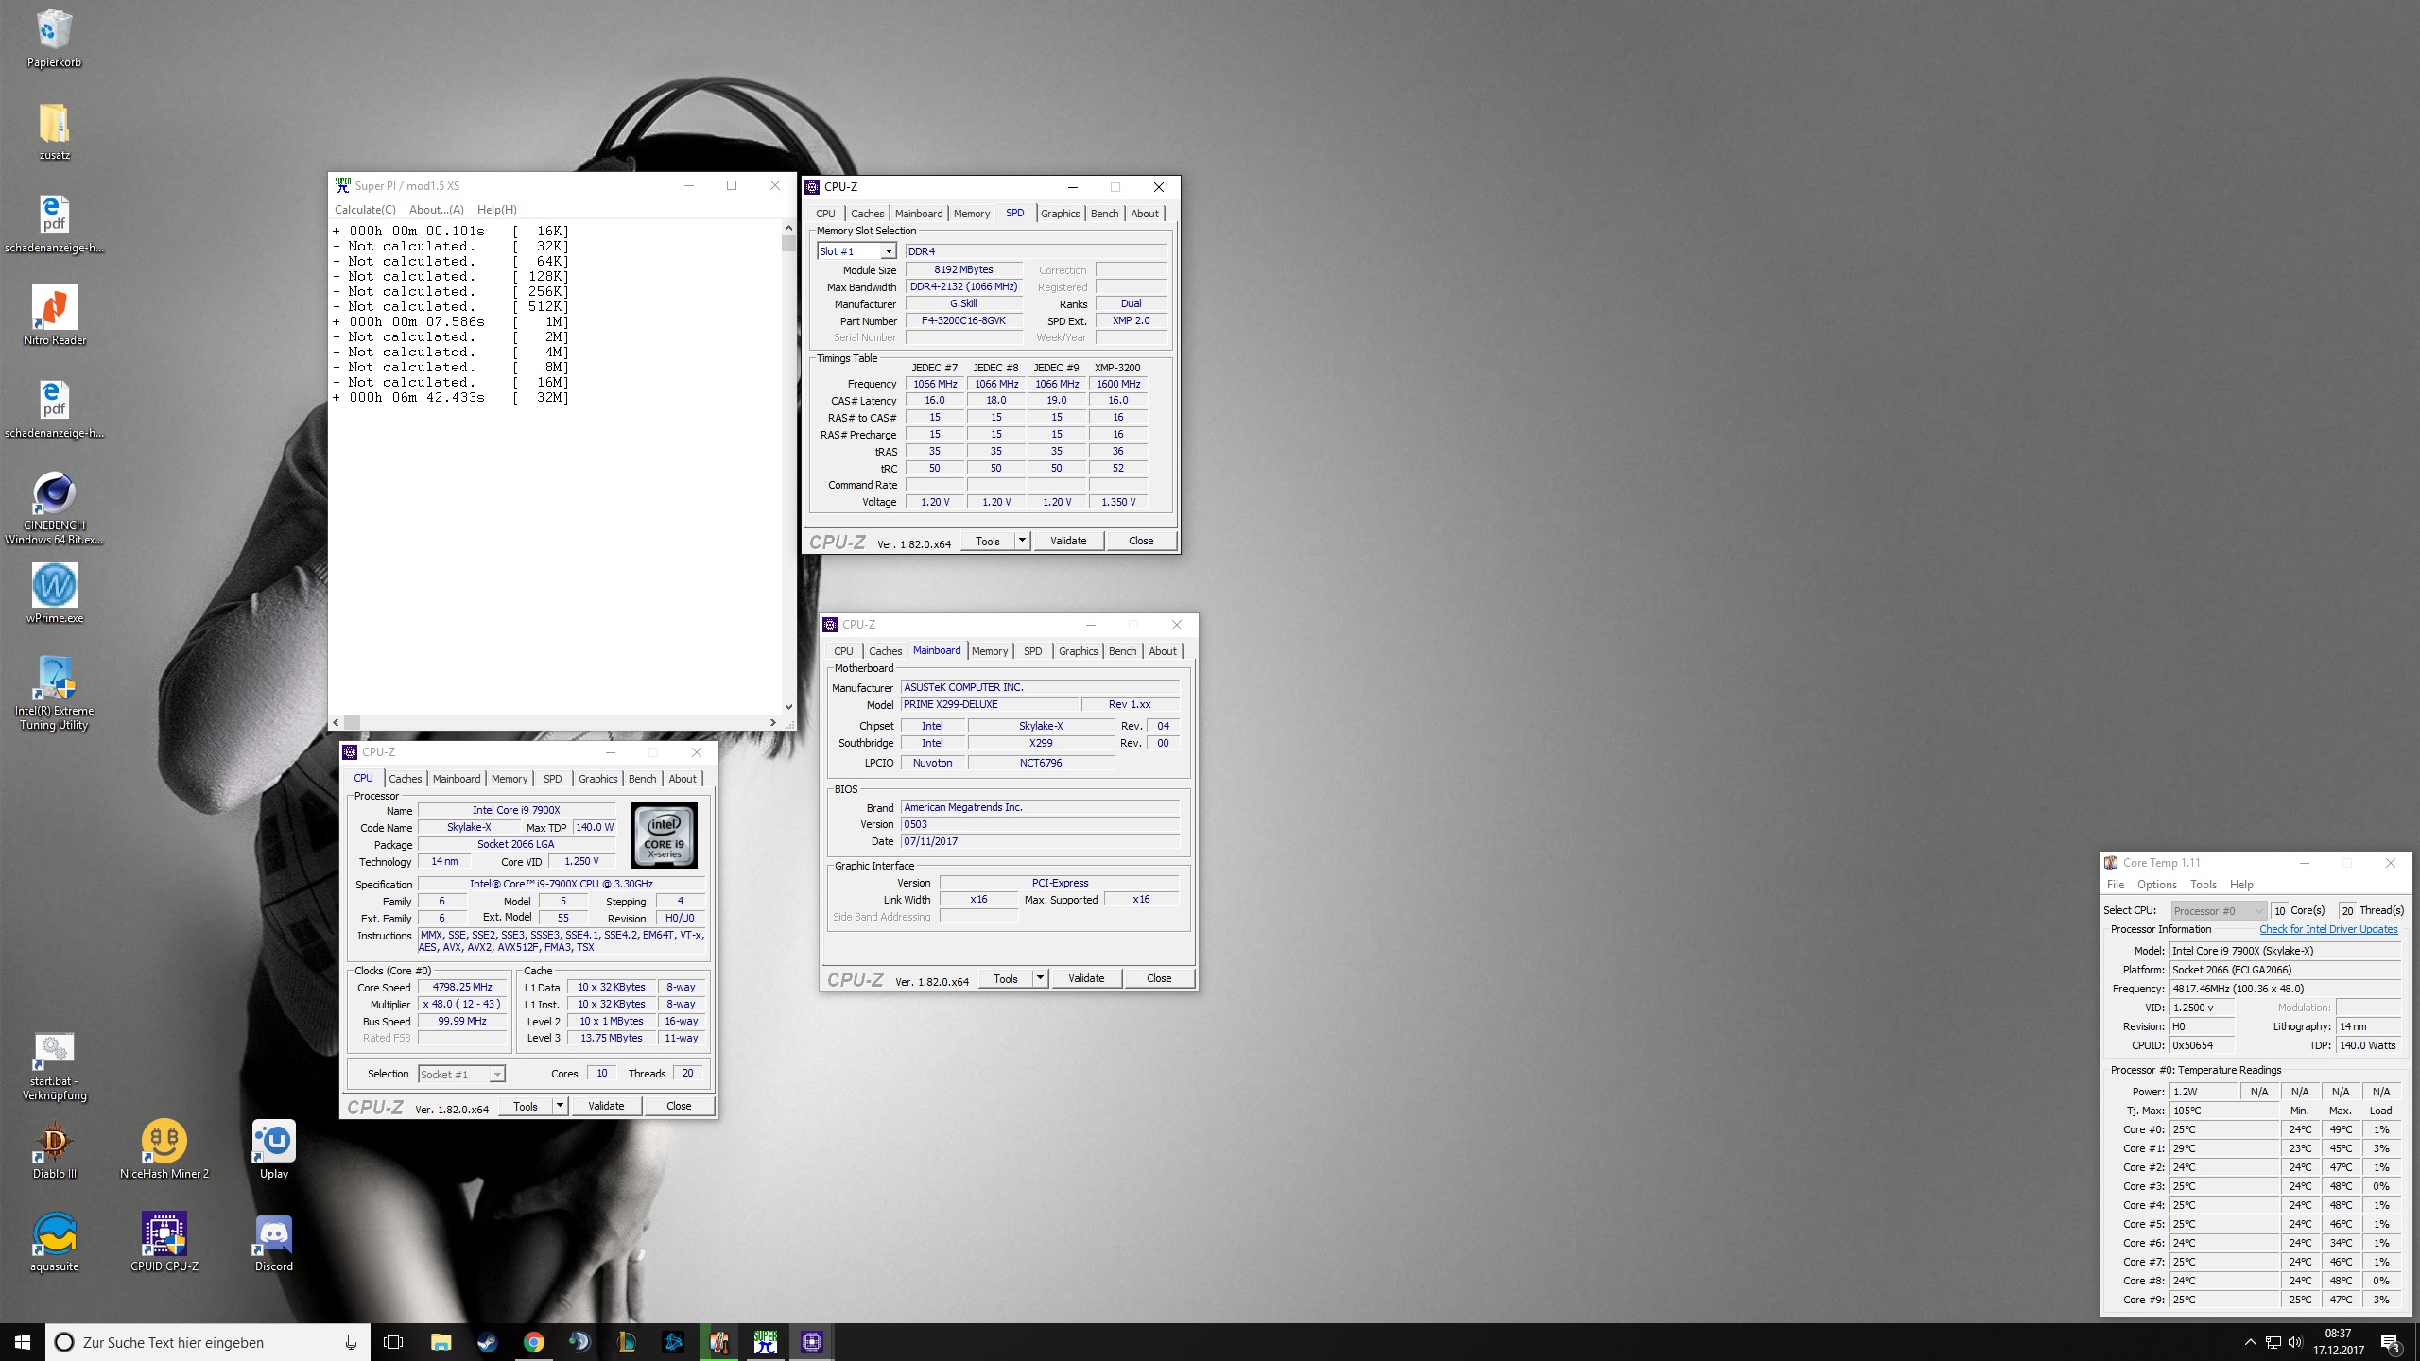2420x1361 pixels.
Task: Select the NiceHash Miner 2 icon
Action: click(x=164, y=1149)
